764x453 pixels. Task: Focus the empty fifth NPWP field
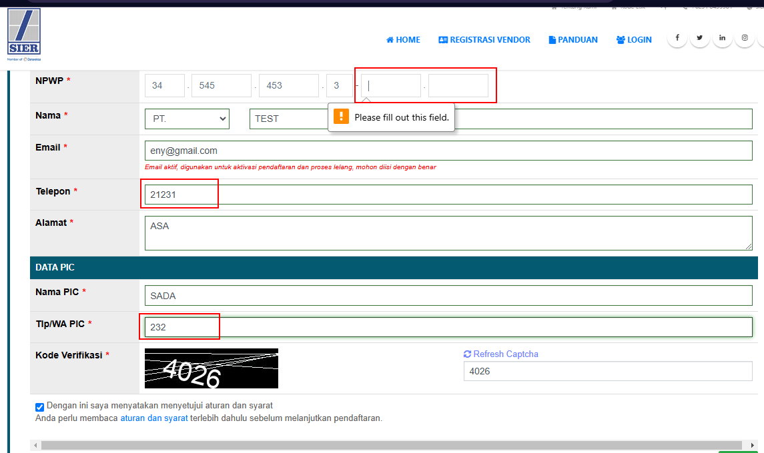click(x=391, y=86)
